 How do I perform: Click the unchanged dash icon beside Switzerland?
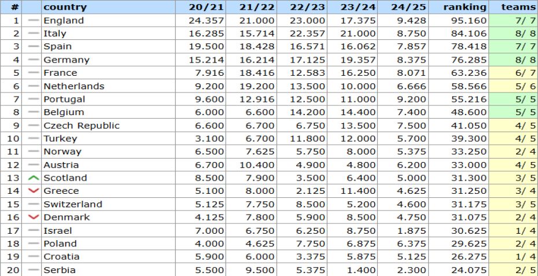tap(34, 204)
